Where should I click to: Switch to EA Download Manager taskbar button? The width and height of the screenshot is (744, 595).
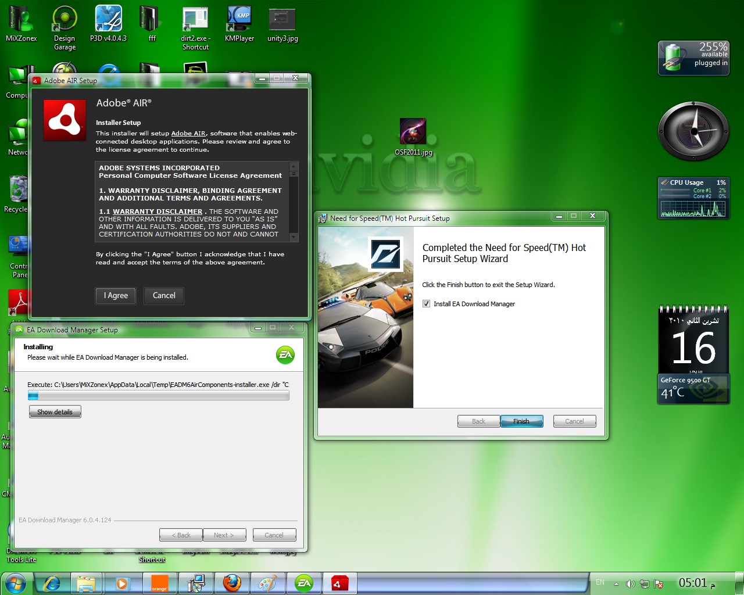coord(304,583)
